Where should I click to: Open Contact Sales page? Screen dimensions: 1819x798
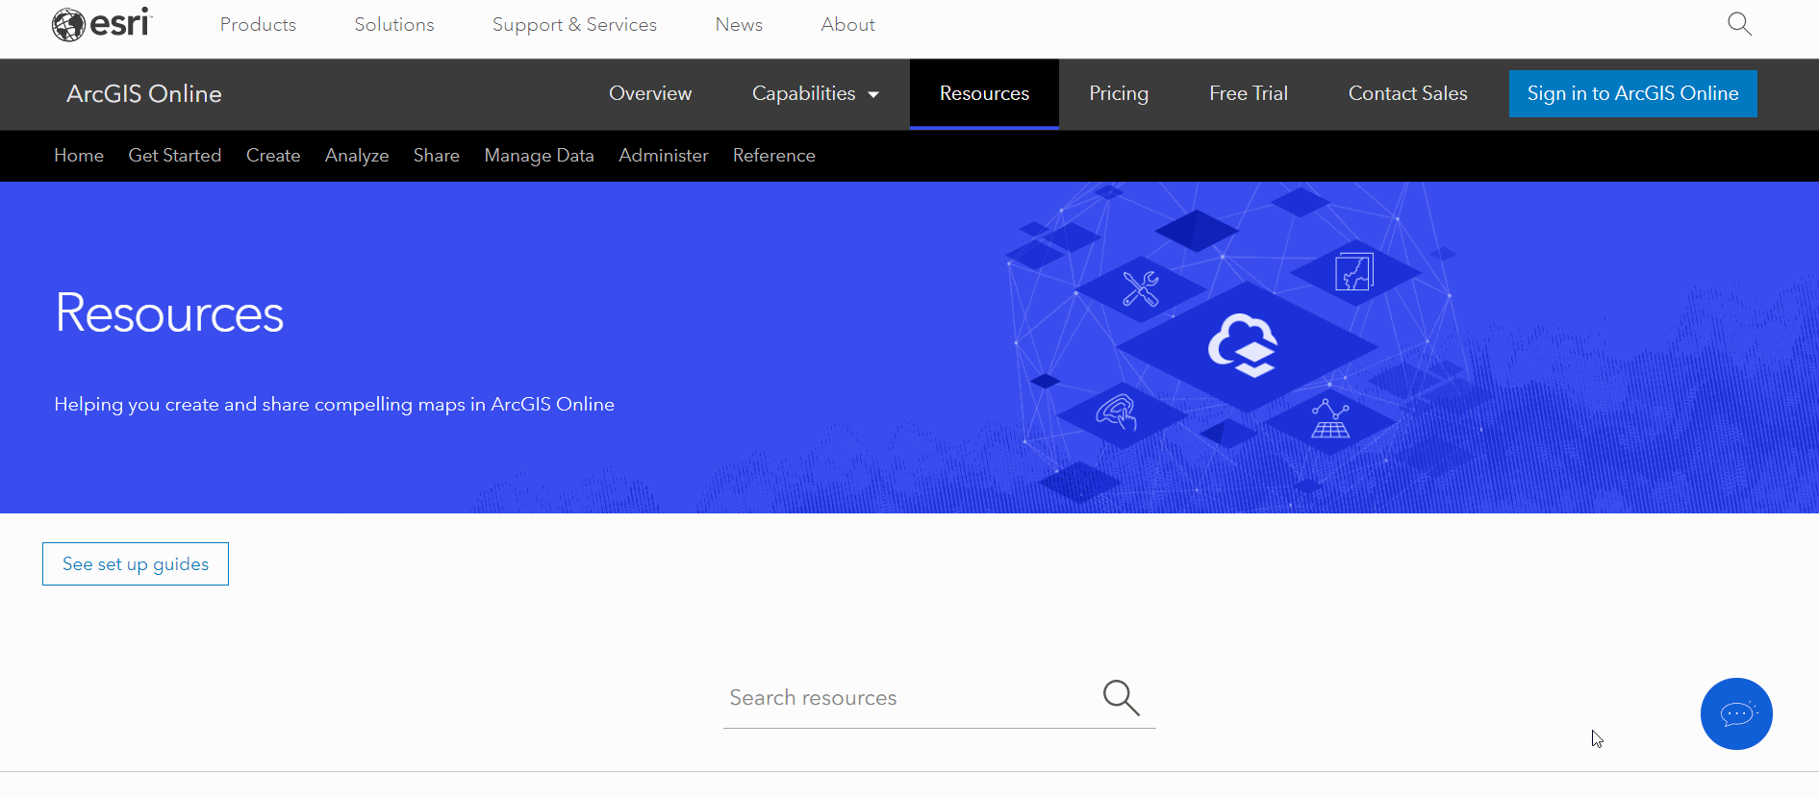click(x=1407, y=93)
